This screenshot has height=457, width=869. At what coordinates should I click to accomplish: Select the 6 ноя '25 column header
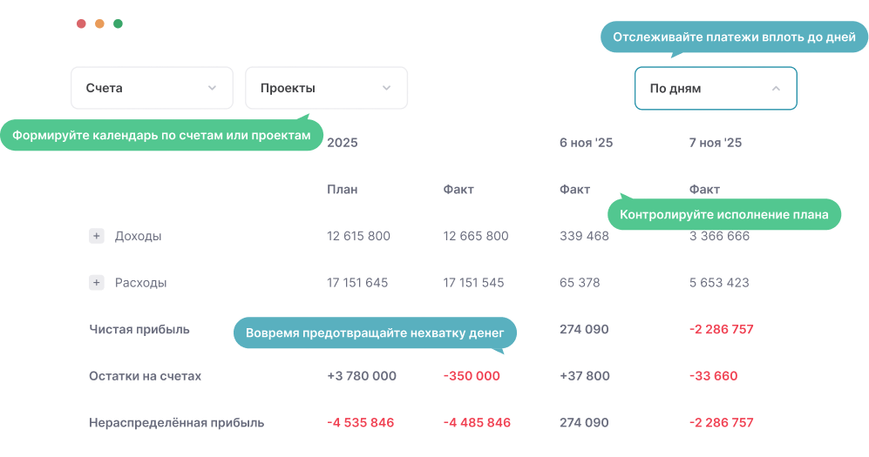[x=586, y=143]
